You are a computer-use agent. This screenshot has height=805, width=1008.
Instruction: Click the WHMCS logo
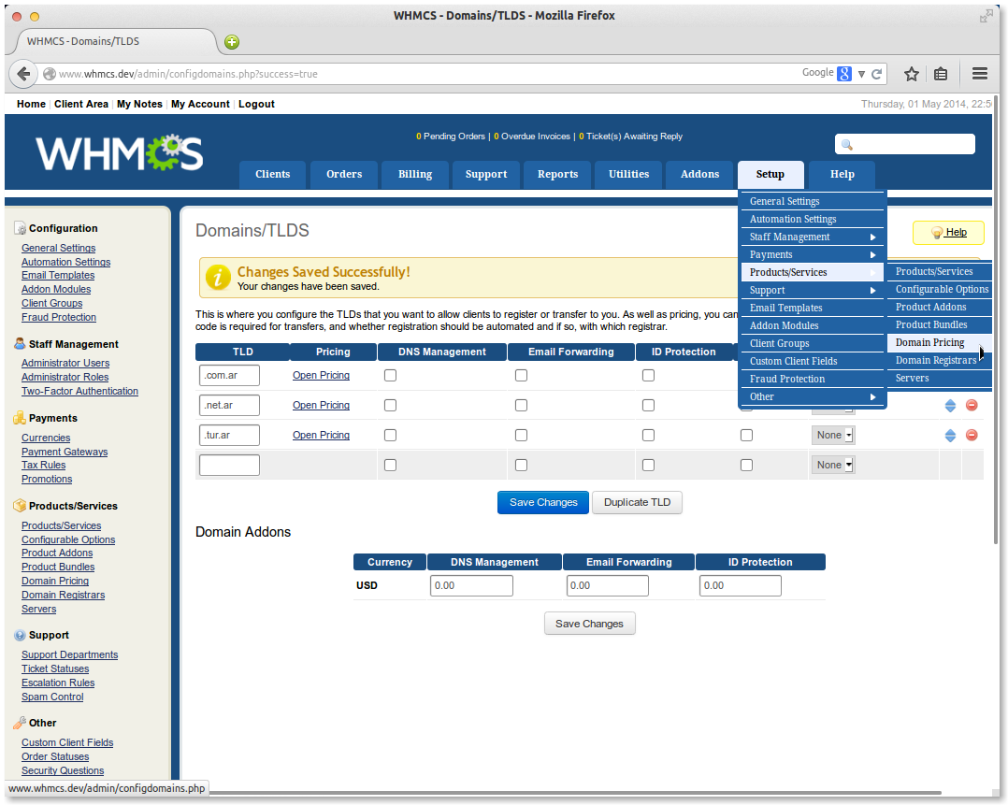(120, 153)
